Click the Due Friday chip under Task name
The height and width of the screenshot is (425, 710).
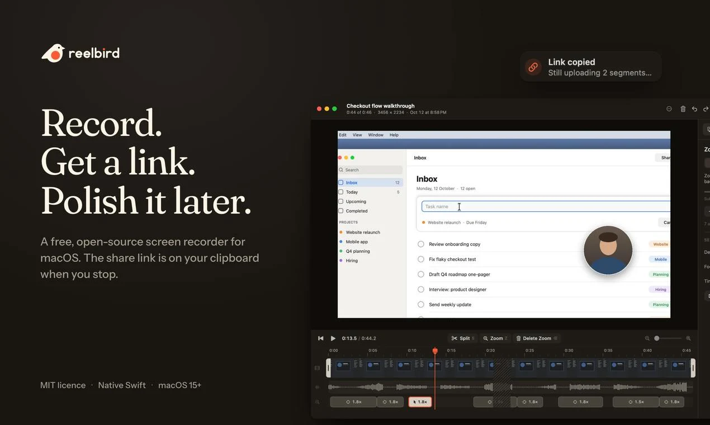pos(476,223)
